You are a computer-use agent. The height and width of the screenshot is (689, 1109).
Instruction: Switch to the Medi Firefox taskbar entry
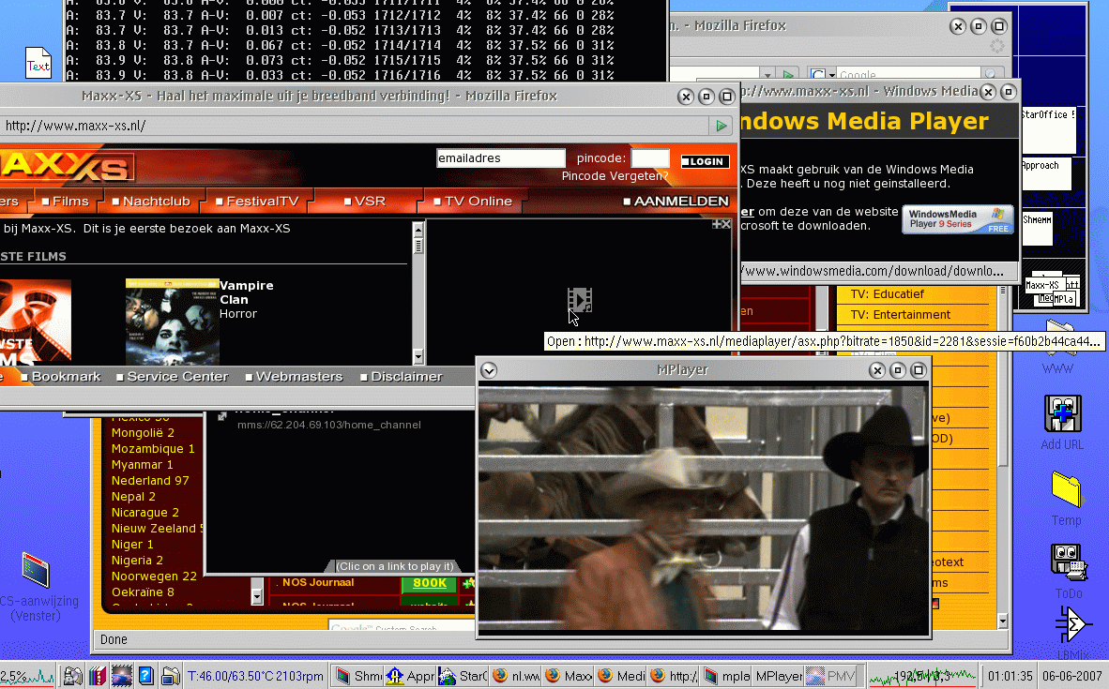(621, 676)
